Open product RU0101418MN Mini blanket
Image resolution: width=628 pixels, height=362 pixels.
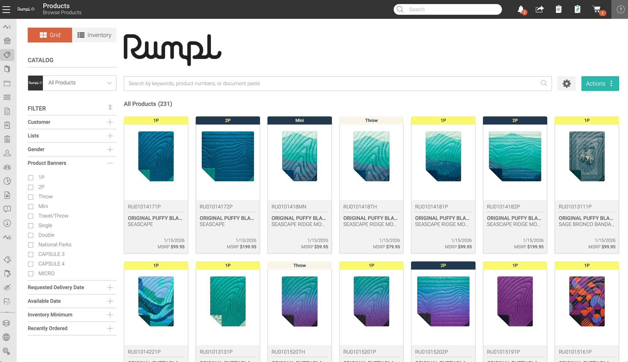[x=300, y=185]
